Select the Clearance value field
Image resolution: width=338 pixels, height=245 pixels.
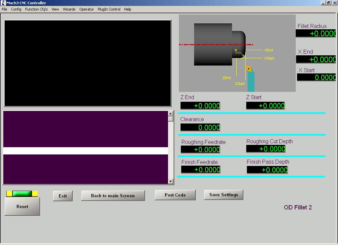[200, 127]
